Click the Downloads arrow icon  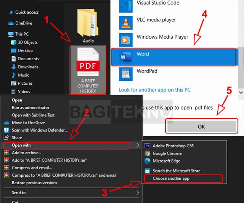pos(14,67)
